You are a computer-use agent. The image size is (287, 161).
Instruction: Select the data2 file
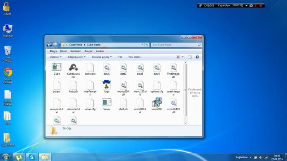click(x=123, y=69)
